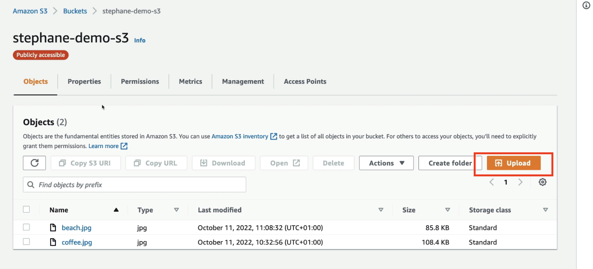
Task: Click the beach.jpg file icon
Action: [x=53, y=228]
